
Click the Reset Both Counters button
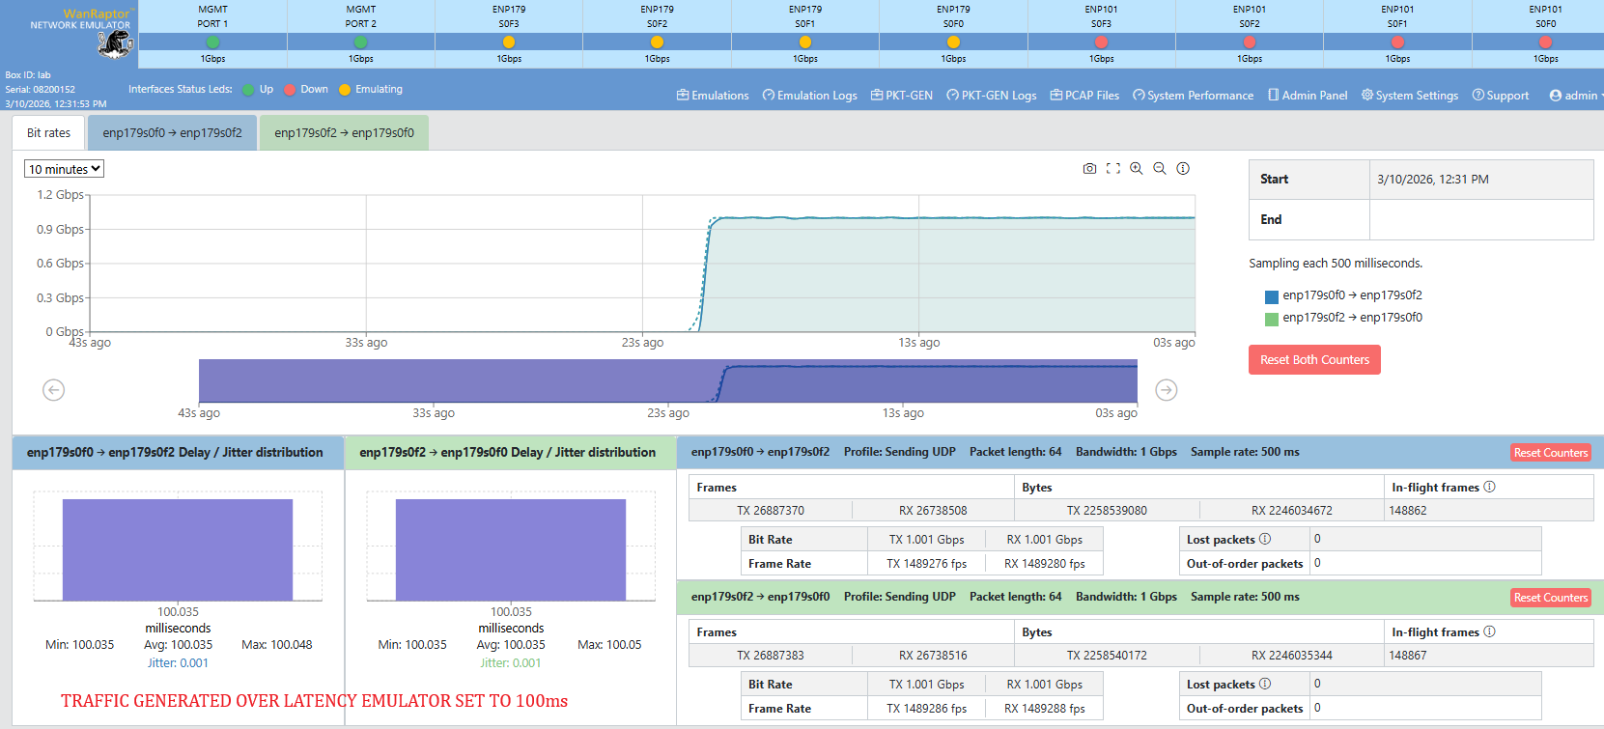[1314, 360]
